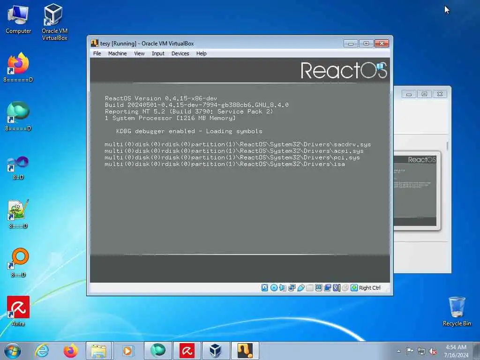Click the greyed shared folders status icon

tap(309, 288)
